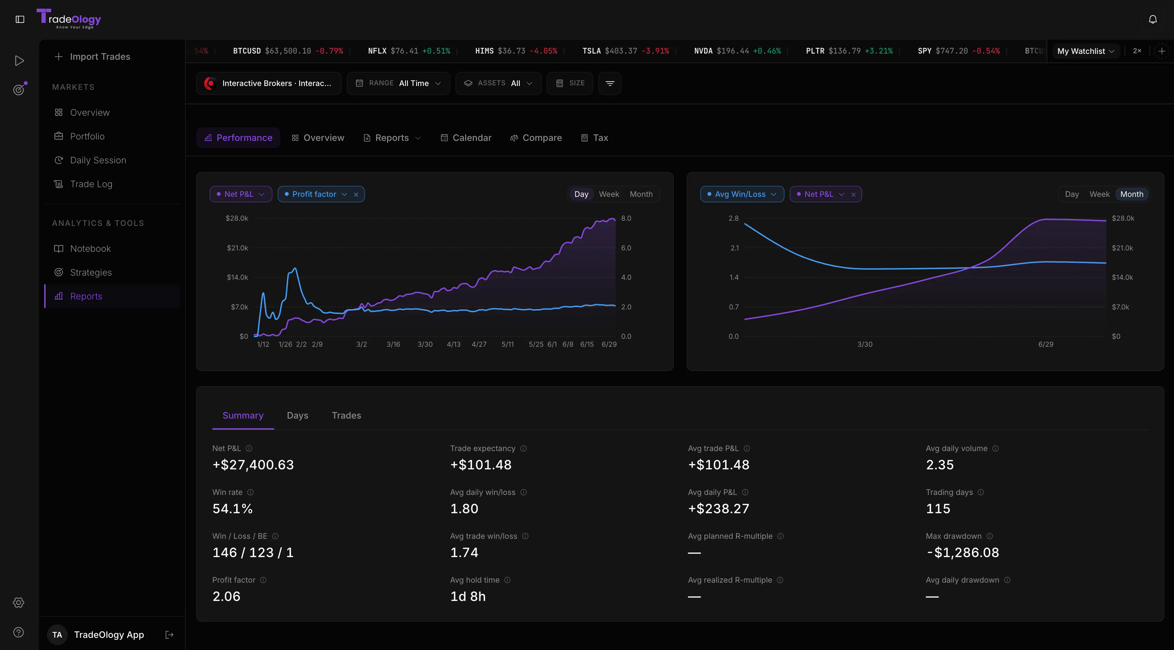The image size is (1174, 650).
Task: Open Daily Session in sidebar
Action: [x=113, y=160]
